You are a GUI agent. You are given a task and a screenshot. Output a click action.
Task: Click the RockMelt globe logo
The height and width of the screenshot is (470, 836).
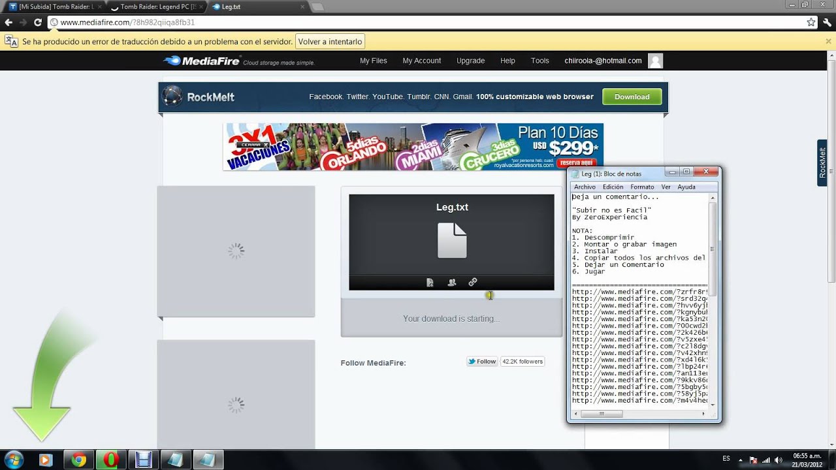pyautogui.click(x=172, y=97)
